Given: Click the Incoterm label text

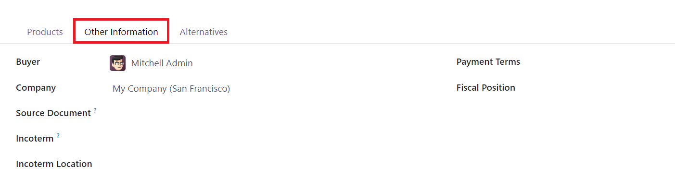Looking at the screenshot, I should pos(35,139).
